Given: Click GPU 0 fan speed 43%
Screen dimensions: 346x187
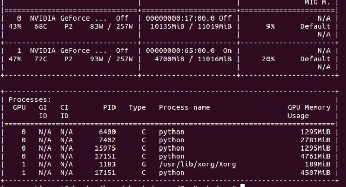Looking at the screenshot, I should tap(15, 27).
